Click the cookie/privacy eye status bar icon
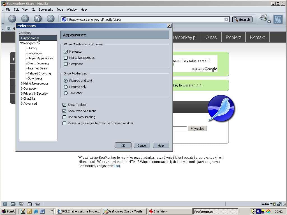The width and height of the screenshot is (287, 215). point(273,204)
